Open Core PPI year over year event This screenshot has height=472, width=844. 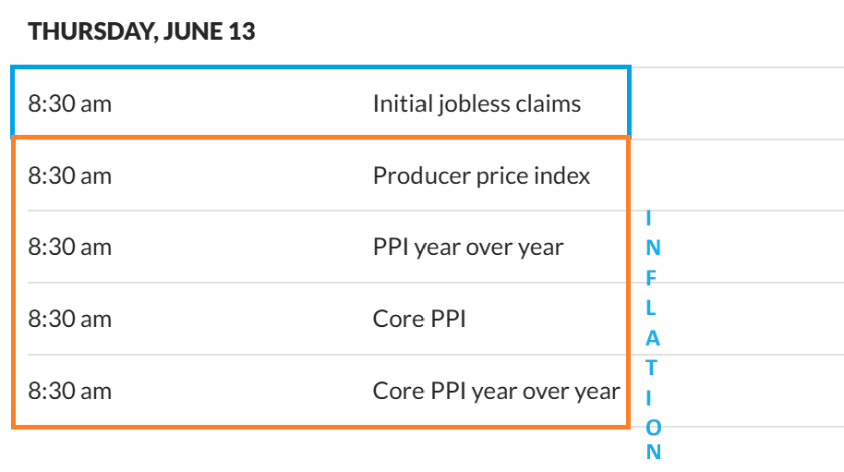(x=496, y=392)
